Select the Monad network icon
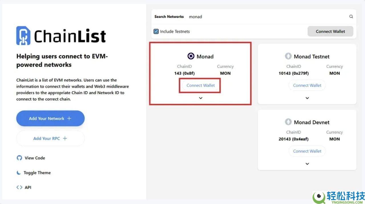The width and height of the screenshot is (365, 204). [x=190, y=56]
